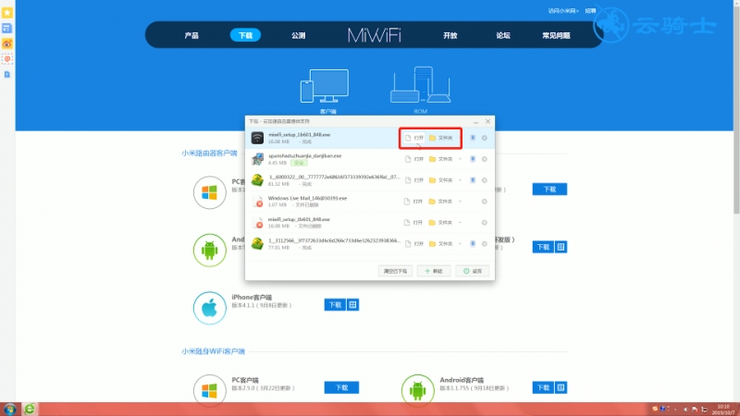Click the blue icon on the 81.32 MB row
Screen dimensions: 740x416
coord(473,180)
